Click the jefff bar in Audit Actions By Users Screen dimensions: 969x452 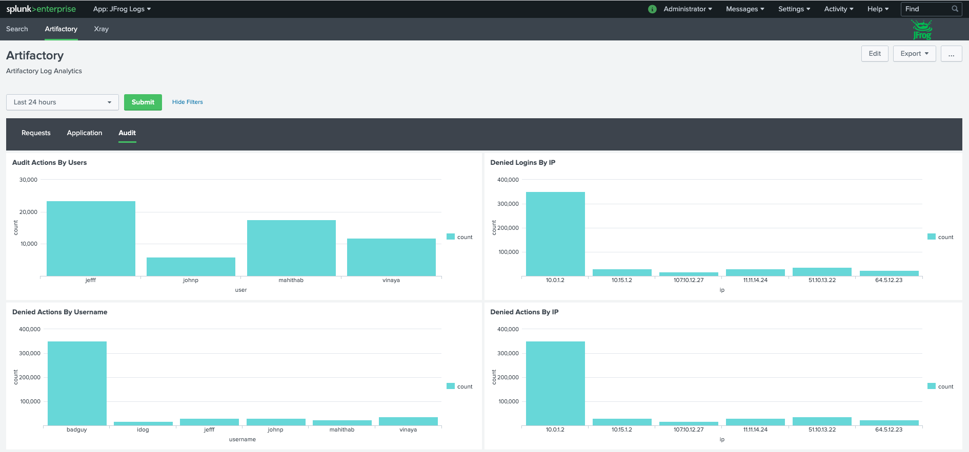pyautogui.click(x=91, y=239)
